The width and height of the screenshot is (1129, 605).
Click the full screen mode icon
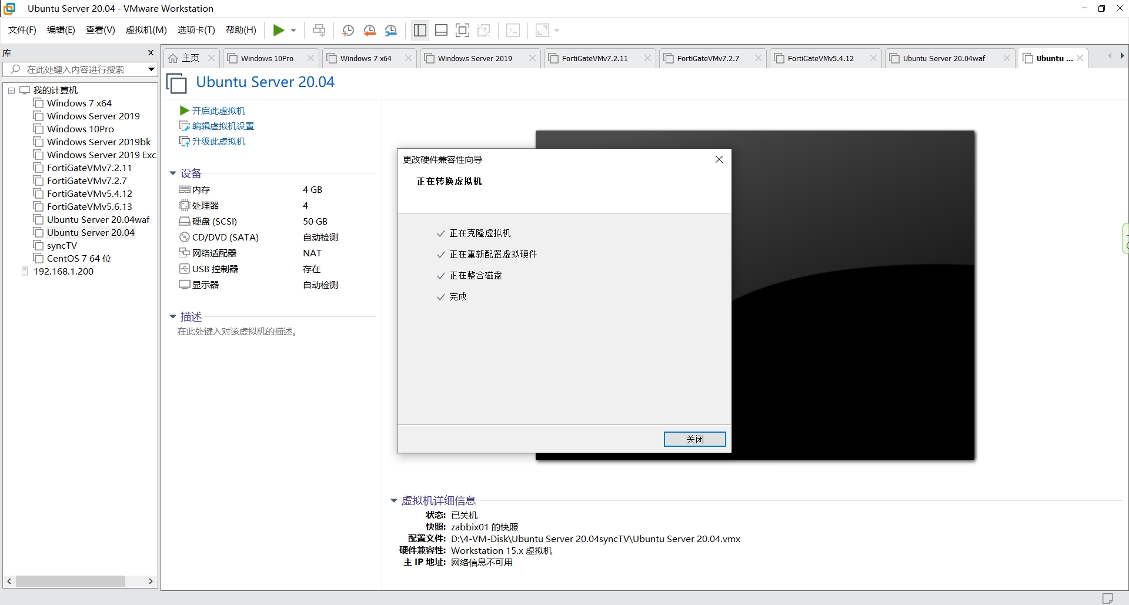463,31
